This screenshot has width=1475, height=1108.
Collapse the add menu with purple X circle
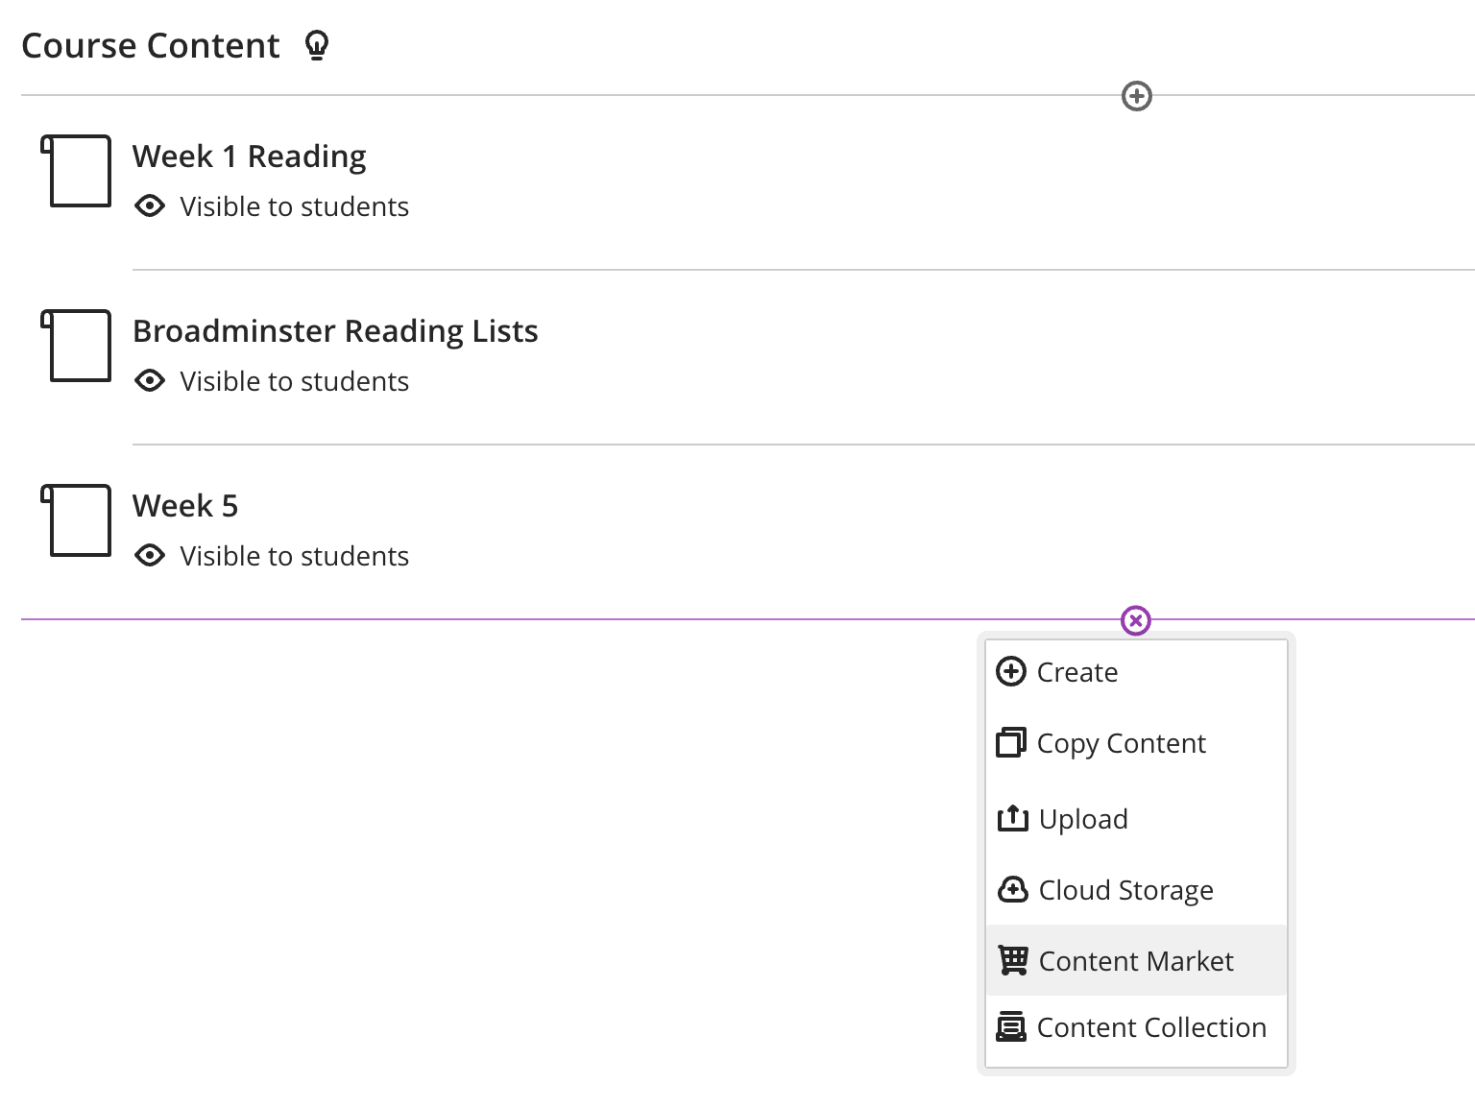click(1136, 620)
